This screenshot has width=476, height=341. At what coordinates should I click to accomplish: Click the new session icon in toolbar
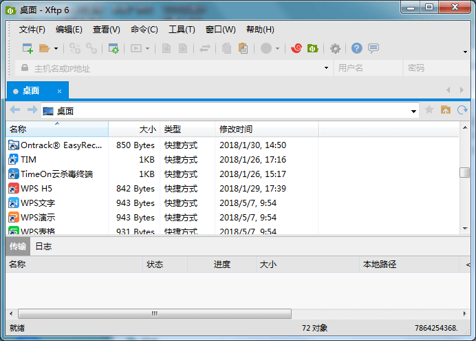[x=28, y=48]
